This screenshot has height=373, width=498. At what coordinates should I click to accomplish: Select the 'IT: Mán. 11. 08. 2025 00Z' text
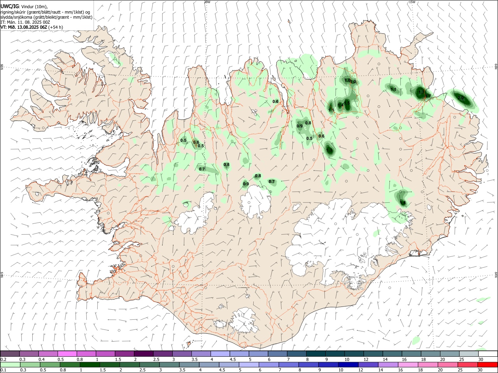pos(25,22)
